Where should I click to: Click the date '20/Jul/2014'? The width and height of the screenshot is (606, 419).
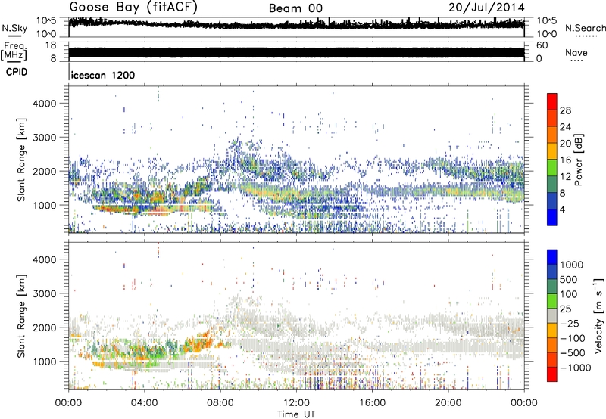486,8
